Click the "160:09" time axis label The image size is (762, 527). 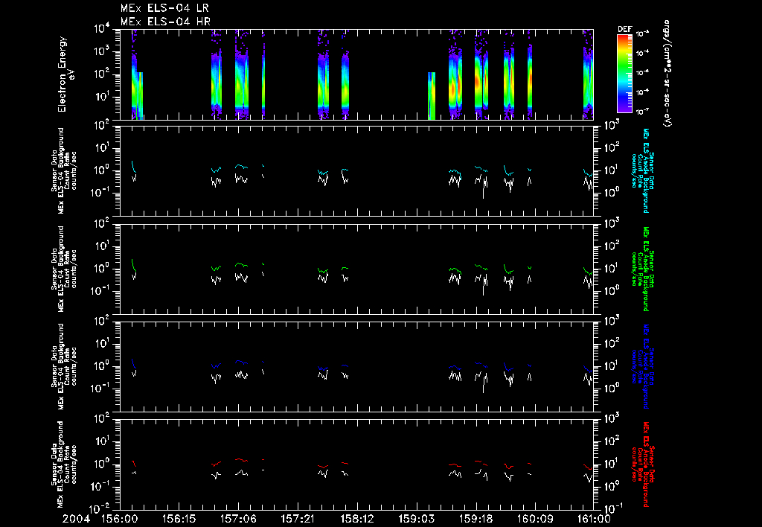pos(534,520)
